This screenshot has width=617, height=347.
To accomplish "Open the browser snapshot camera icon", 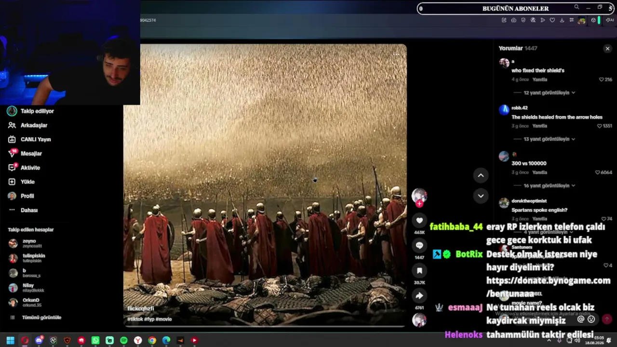I will click(x=513, y=20).
